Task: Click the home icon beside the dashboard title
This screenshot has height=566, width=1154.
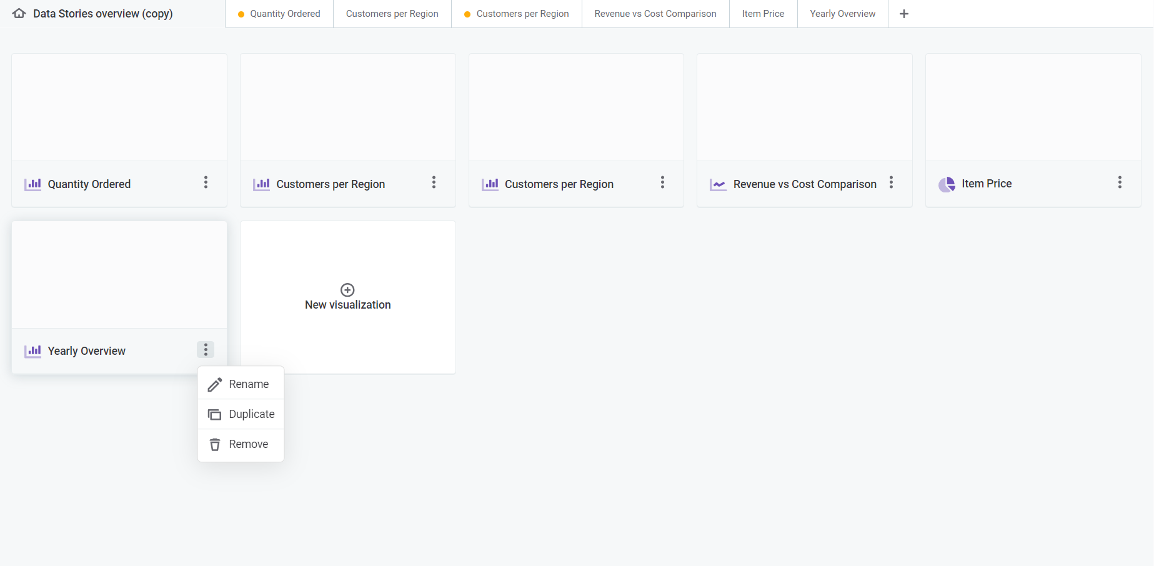Action: (18, 12)
